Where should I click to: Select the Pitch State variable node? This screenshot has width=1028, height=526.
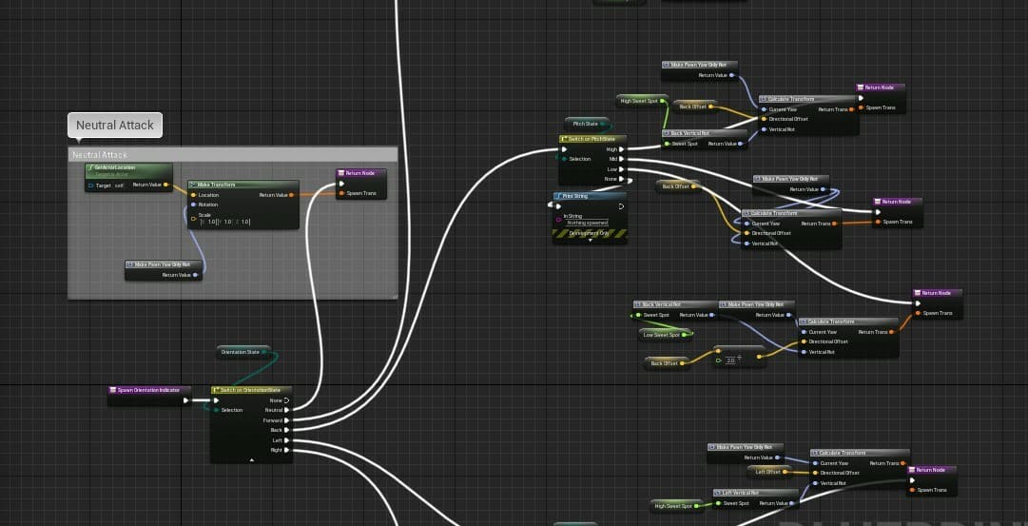click(588, 124)
